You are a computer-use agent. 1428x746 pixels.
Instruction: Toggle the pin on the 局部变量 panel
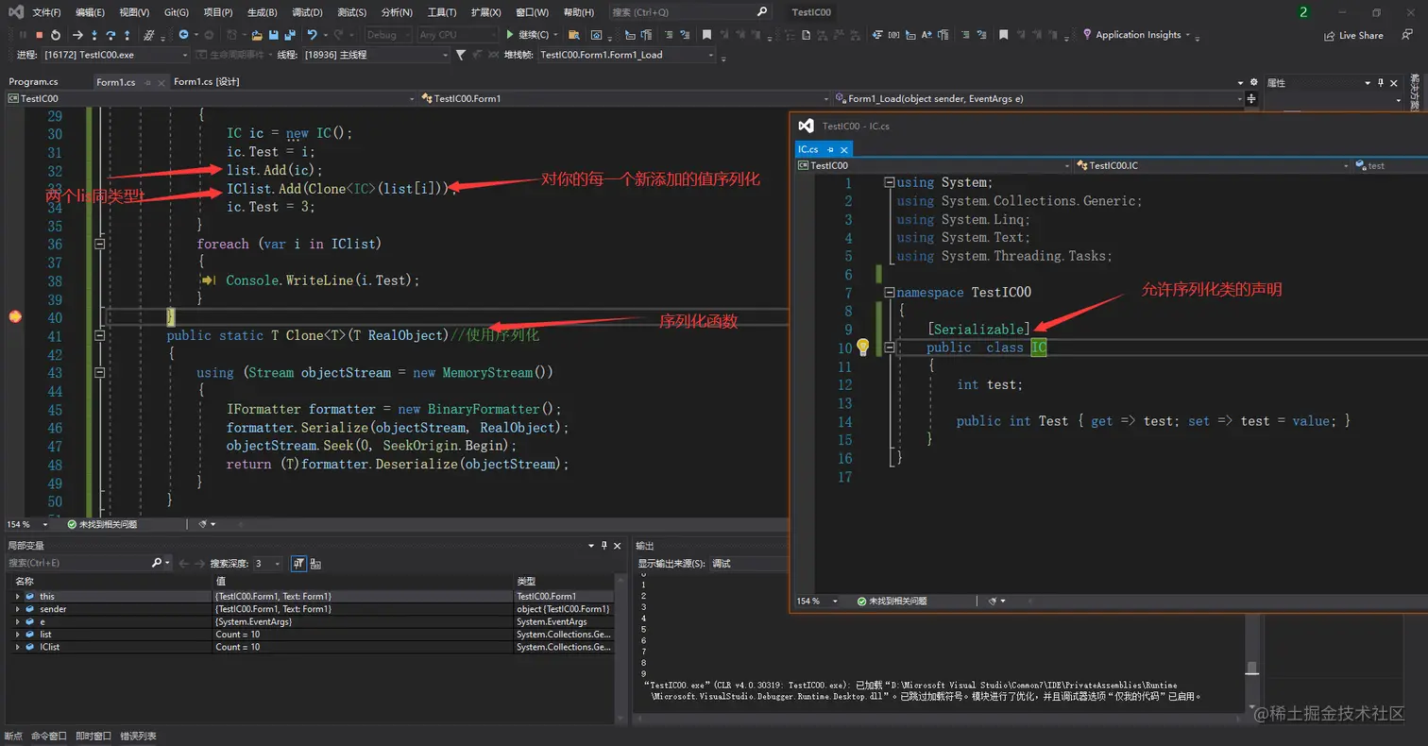[x=604, y=546]
